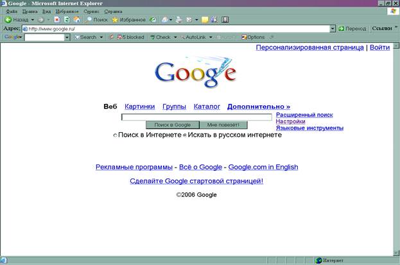
Task: Select 'Искать в русском интернете' radio button
Action: click(185, 135)
